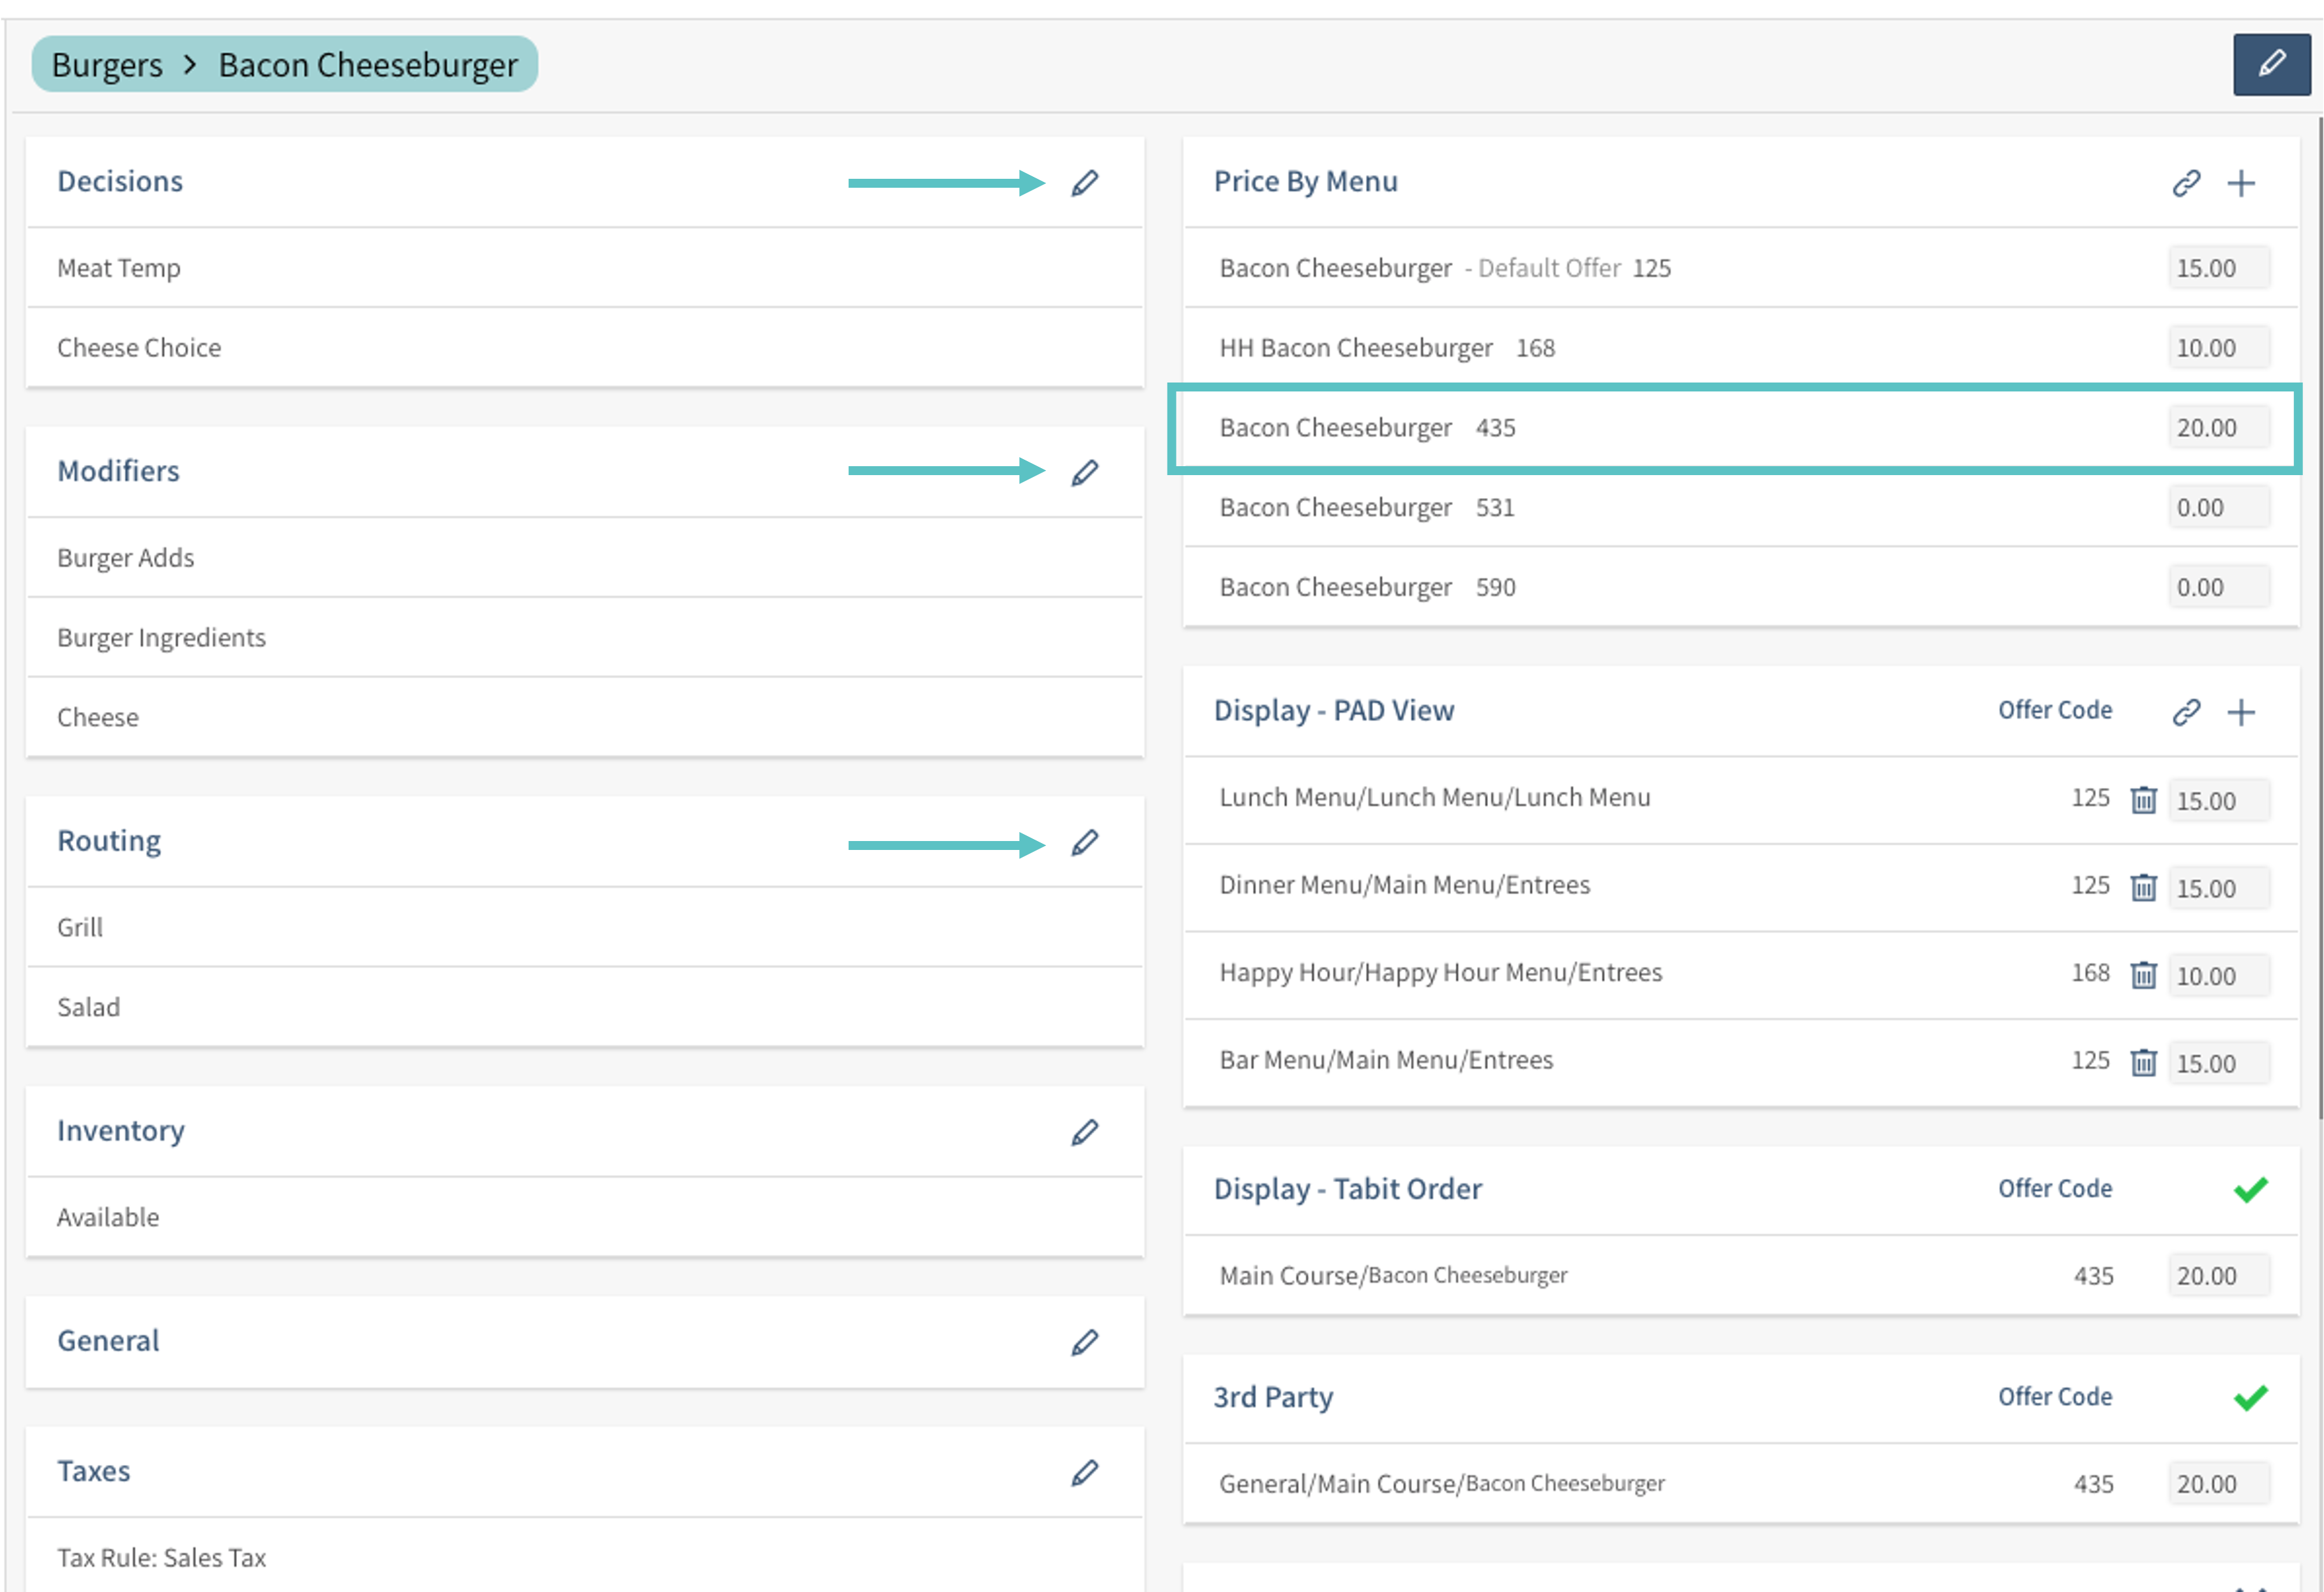The width and height of the screenshot is (2324, 1592).
Task: Click the Inventory pencil edit icon
Action: tap(1085, 1132)
